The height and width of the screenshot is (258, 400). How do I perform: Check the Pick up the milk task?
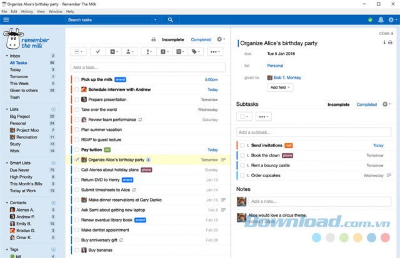pyautogui.click(x=77, y=80)
